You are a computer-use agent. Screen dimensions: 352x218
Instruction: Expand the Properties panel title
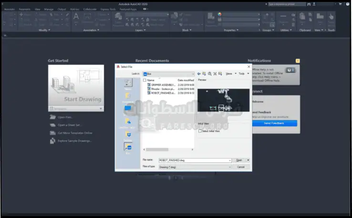point(231,30)
